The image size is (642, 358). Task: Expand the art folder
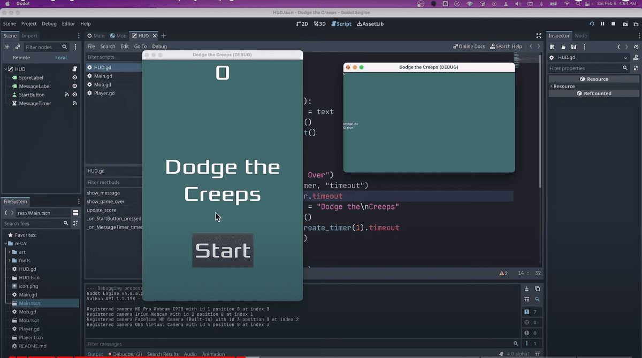click(9, 252)
